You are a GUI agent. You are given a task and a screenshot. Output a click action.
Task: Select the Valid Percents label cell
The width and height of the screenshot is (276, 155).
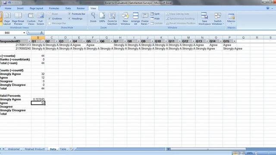[x=16, y=96]
